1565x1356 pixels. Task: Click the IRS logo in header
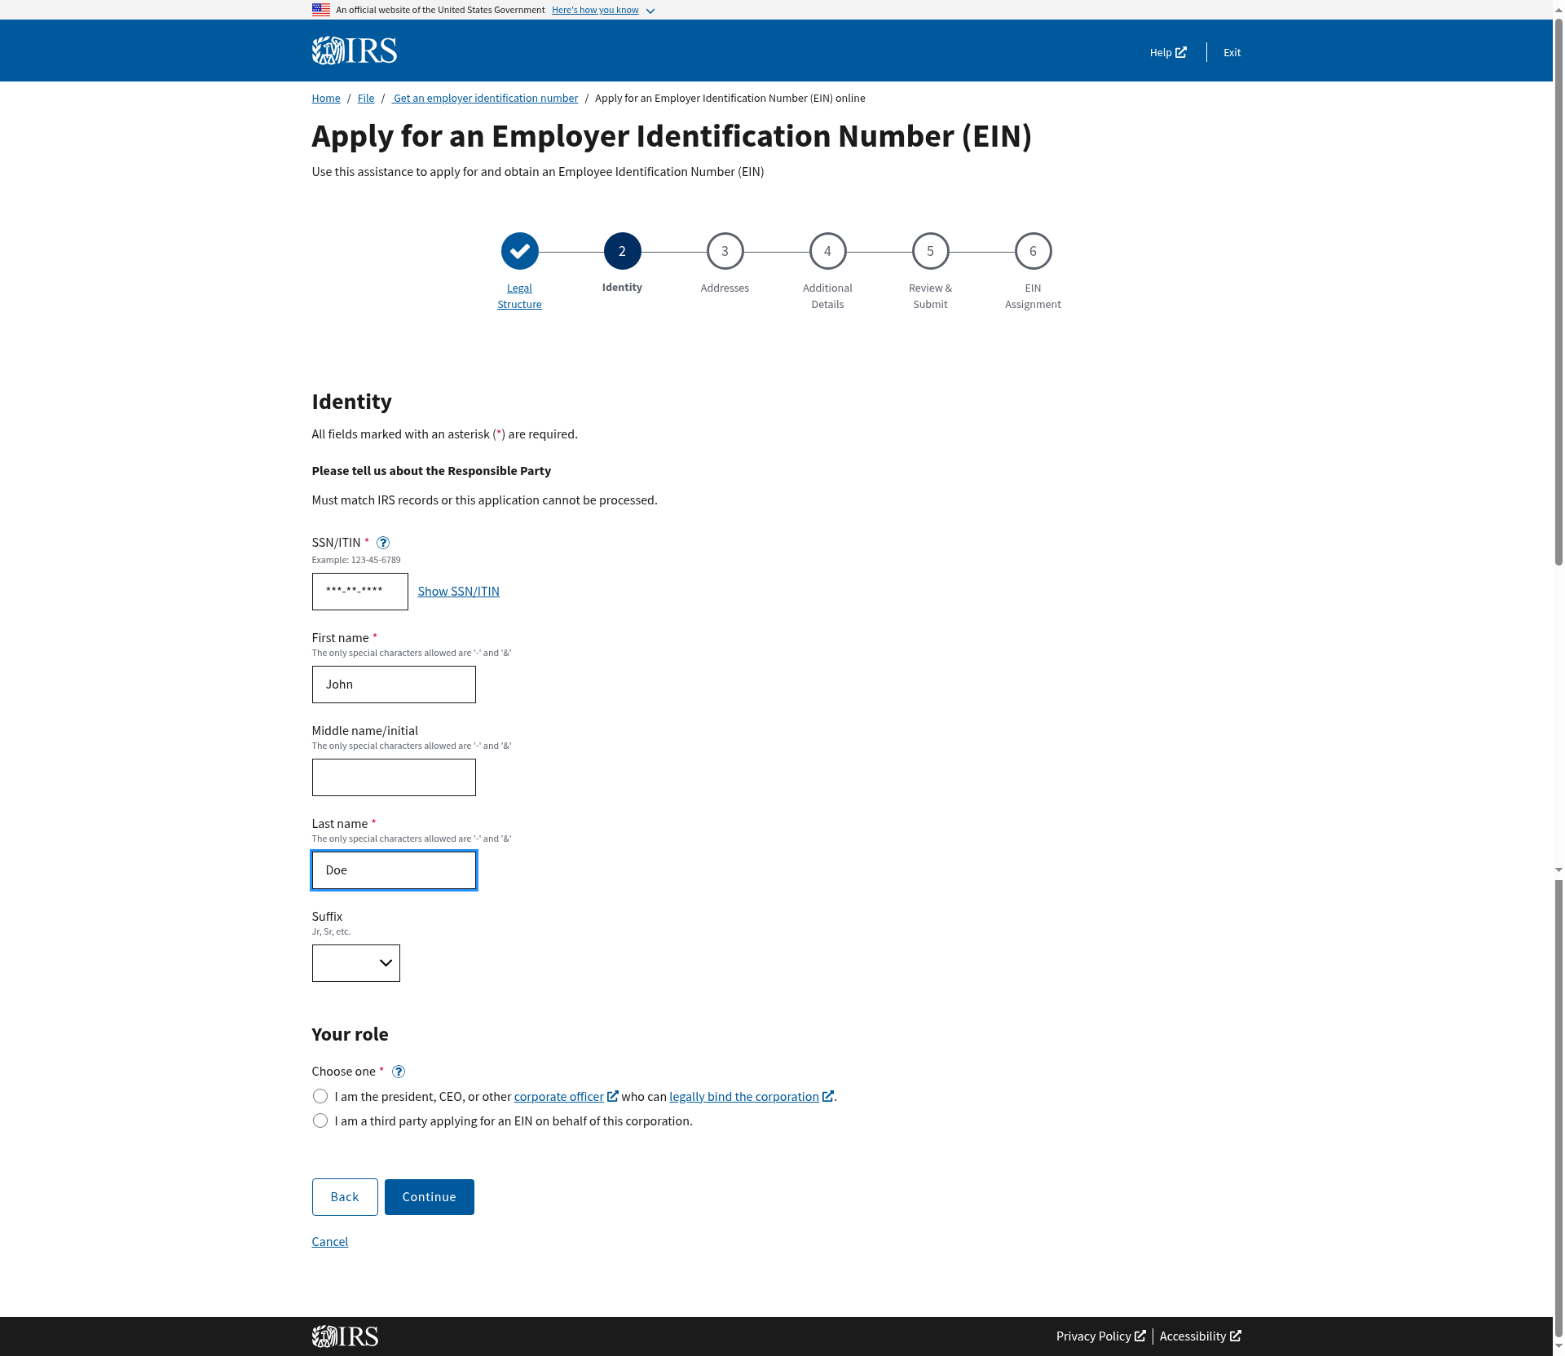click(x=354, y=51)
